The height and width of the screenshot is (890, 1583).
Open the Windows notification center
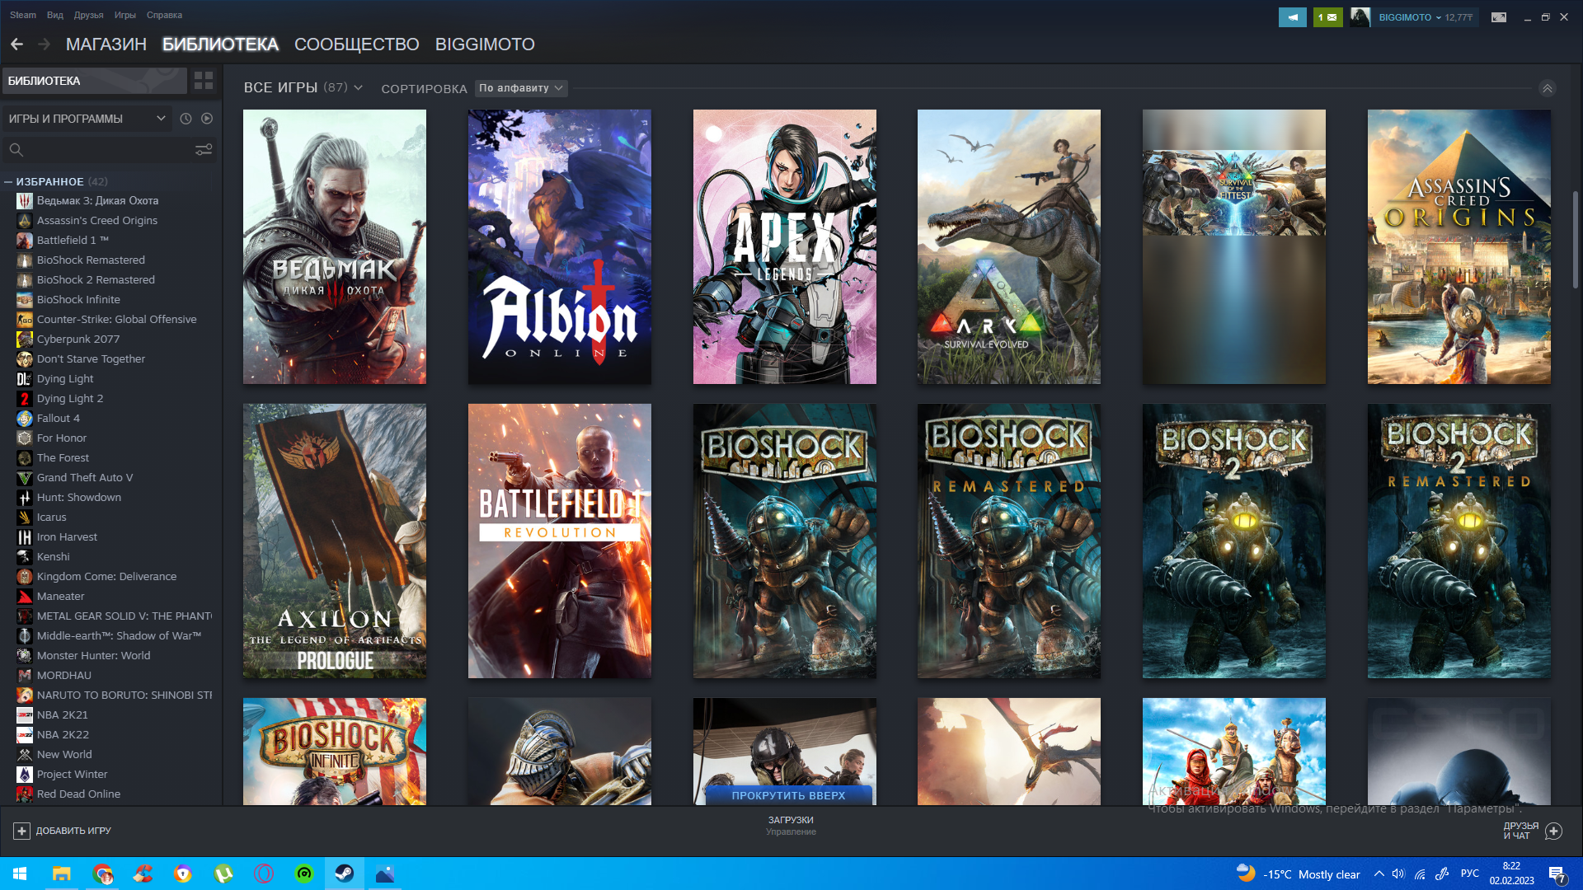point(1557,874)
